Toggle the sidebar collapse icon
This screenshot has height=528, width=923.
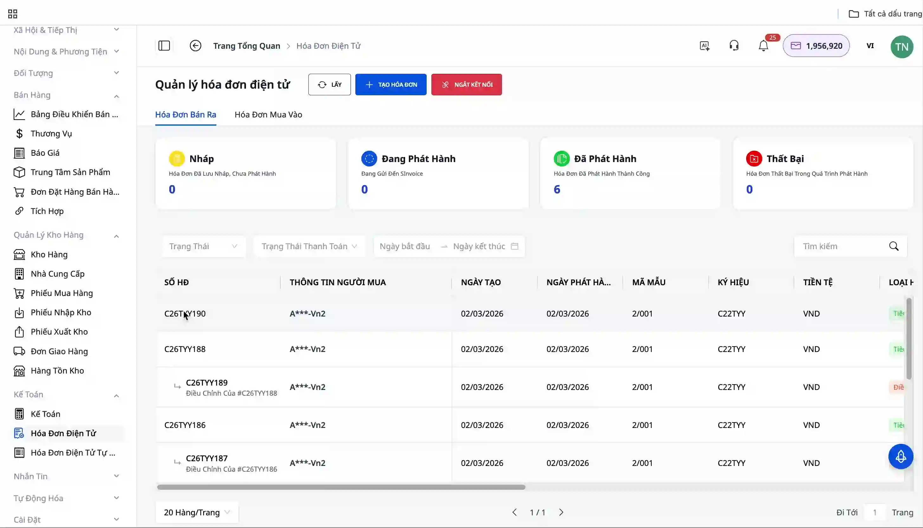[164, 46]
